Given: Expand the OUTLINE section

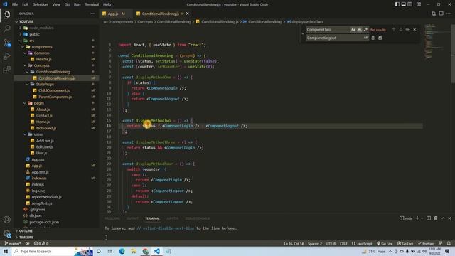Looking at the screenshot, I should (x=16, y=231).
